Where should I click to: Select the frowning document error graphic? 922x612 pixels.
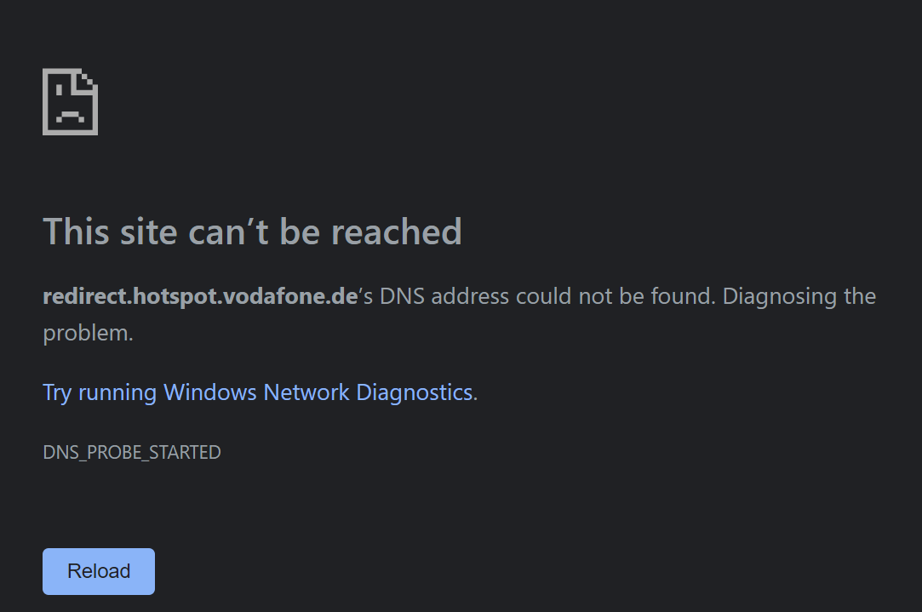[70, 100]
